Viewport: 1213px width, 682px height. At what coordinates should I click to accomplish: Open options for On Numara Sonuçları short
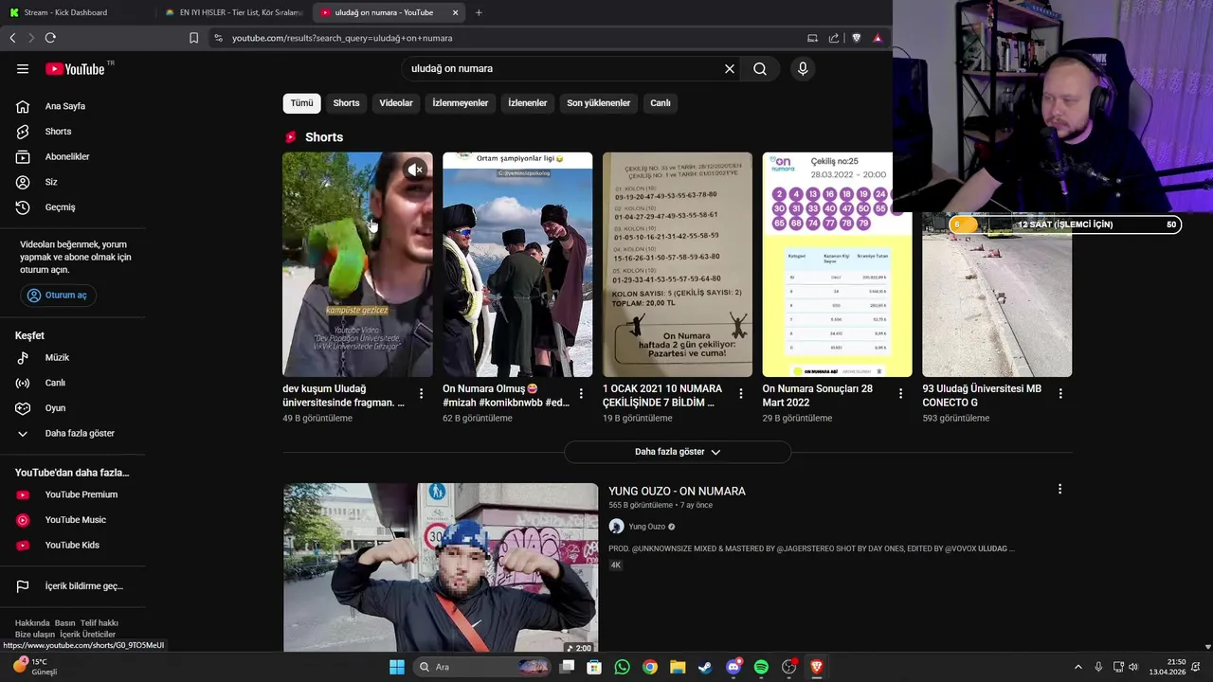coord(900,393)
